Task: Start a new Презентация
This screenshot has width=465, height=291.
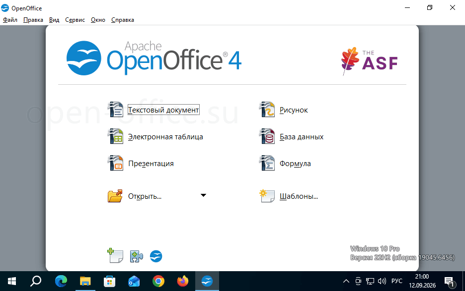Action: 151,164
